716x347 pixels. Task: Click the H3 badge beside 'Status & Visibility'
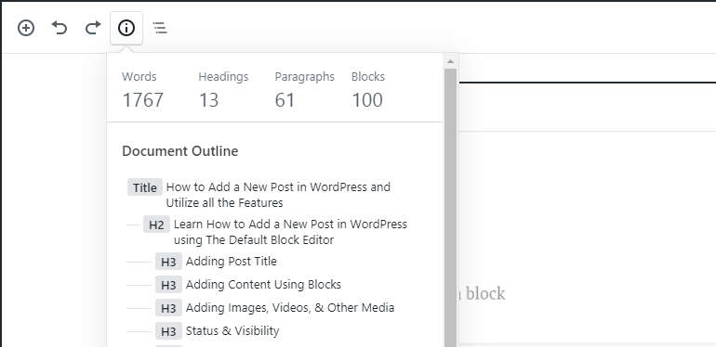click(x=168, y=331)
